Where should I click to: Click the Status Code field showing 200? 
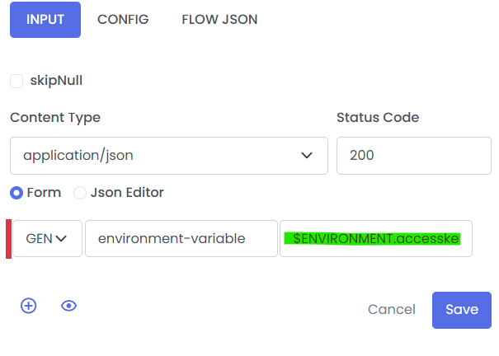tap(413, 155)
